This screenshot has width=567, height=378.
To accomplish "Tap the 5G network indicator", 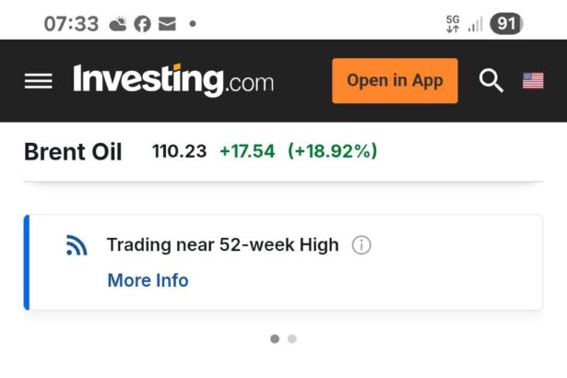I will pos(452,24).
